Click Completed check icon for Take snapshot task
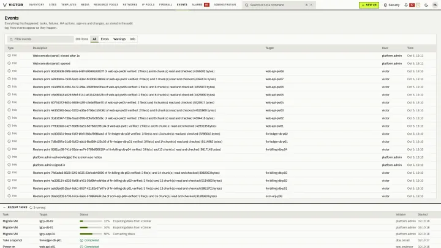441x248 pixels. [81, 241]
